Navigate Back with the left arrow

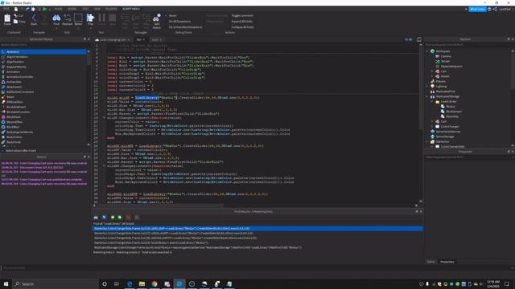point(34,19)
